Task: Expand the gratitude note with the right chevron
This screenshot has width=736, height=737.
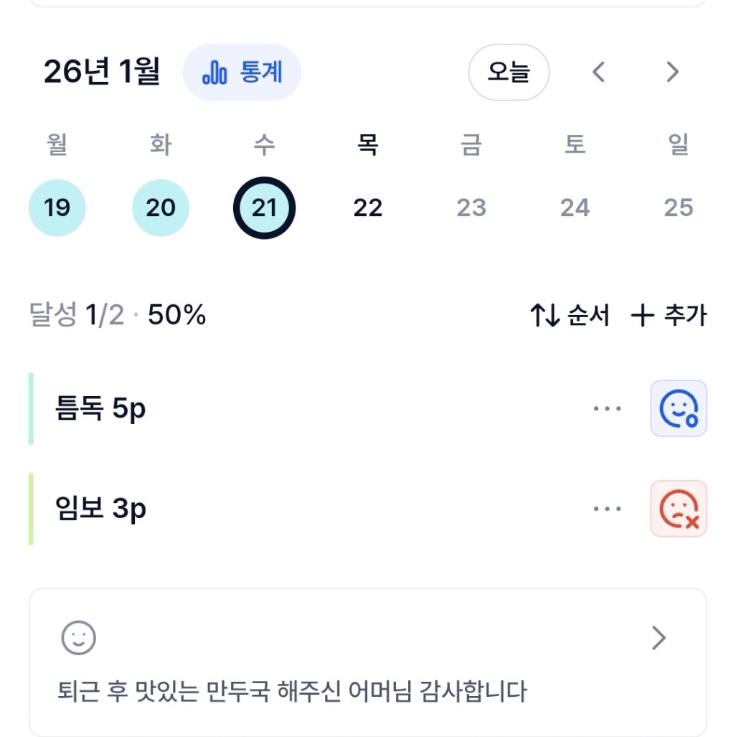Action: pos(659,637)
